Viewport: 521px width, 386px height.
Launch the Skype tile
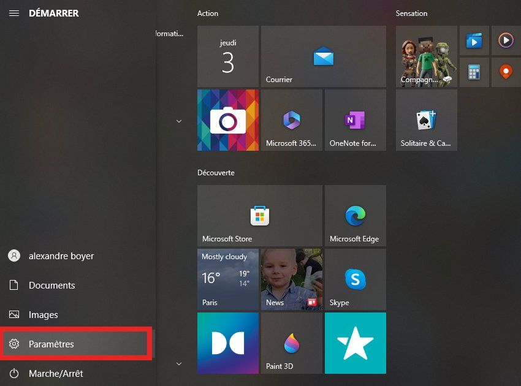click(x=356, y=279)
